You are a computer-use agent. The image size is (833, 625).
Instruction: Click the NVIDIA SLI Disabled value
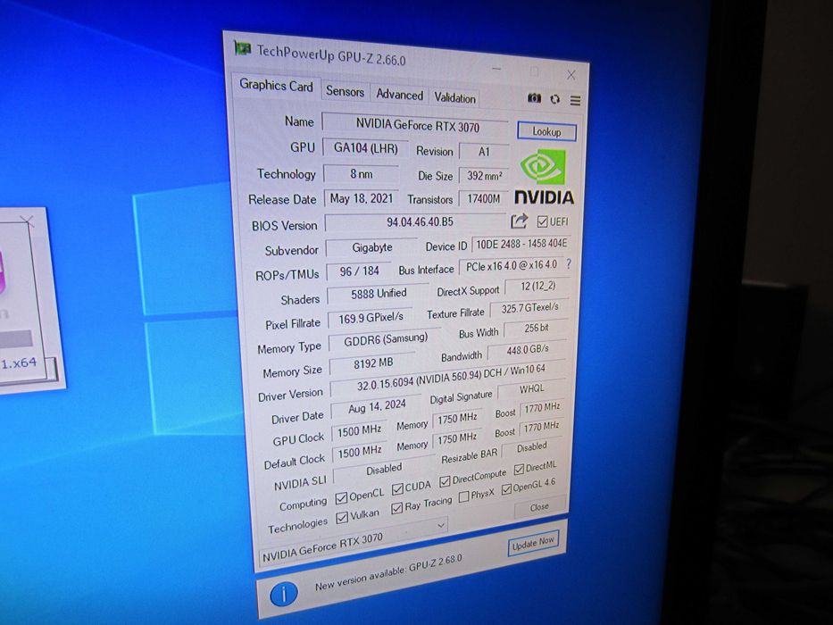coord(384,469)
